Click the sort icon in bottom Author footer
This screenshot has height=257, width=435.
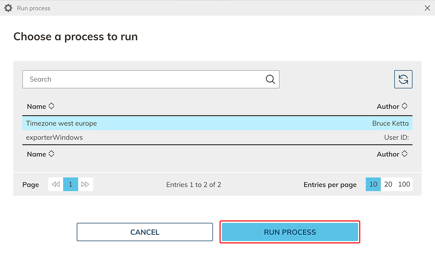404,154
